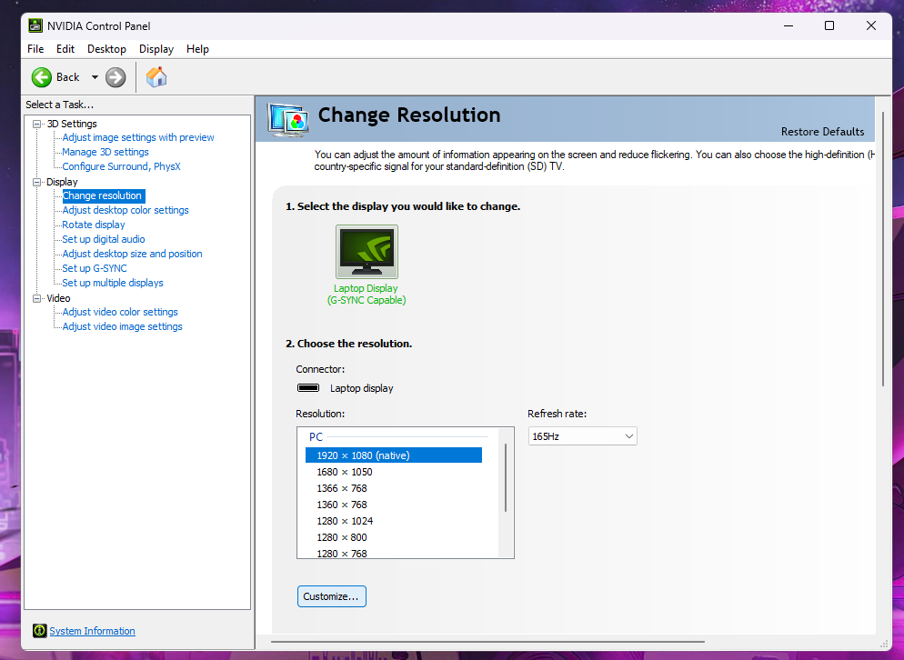Open Adjust video color settings

[120, 312]
